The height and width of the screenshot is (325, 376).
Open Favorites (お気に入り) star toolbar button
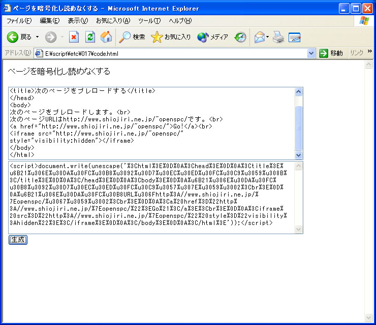pos(171,37)
